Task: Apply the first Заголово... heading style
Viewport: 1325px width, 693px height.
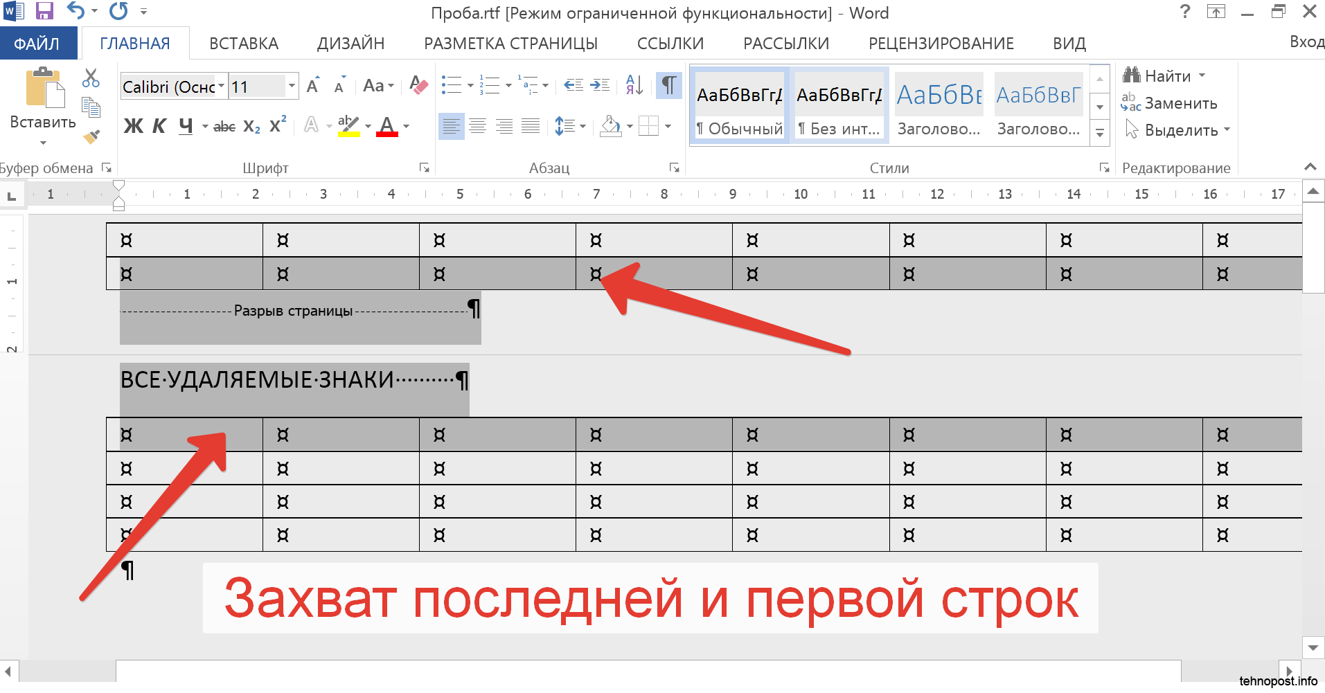Action: pos(939,105)
